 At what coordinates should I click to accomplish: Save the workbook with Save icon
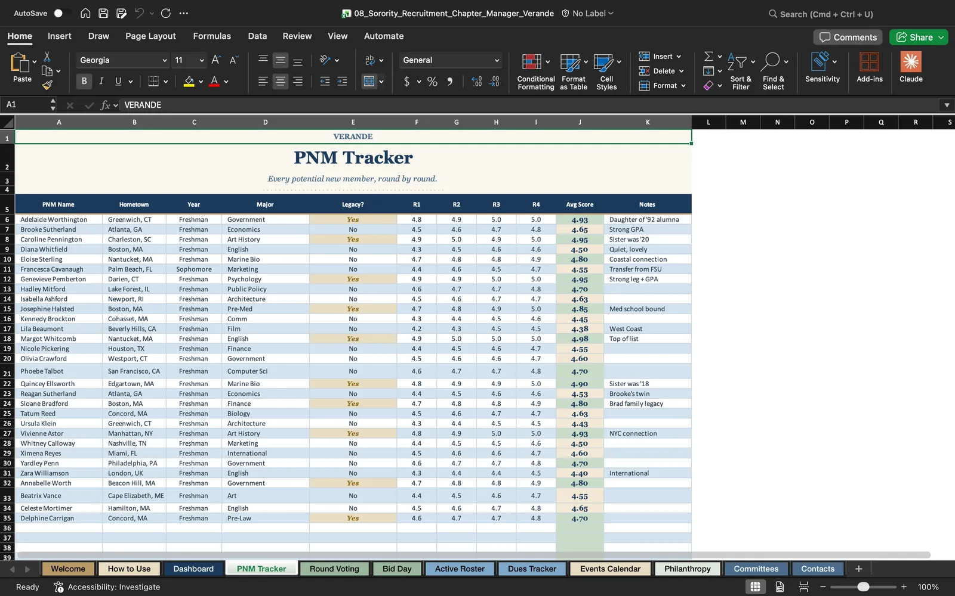[103, 13]
